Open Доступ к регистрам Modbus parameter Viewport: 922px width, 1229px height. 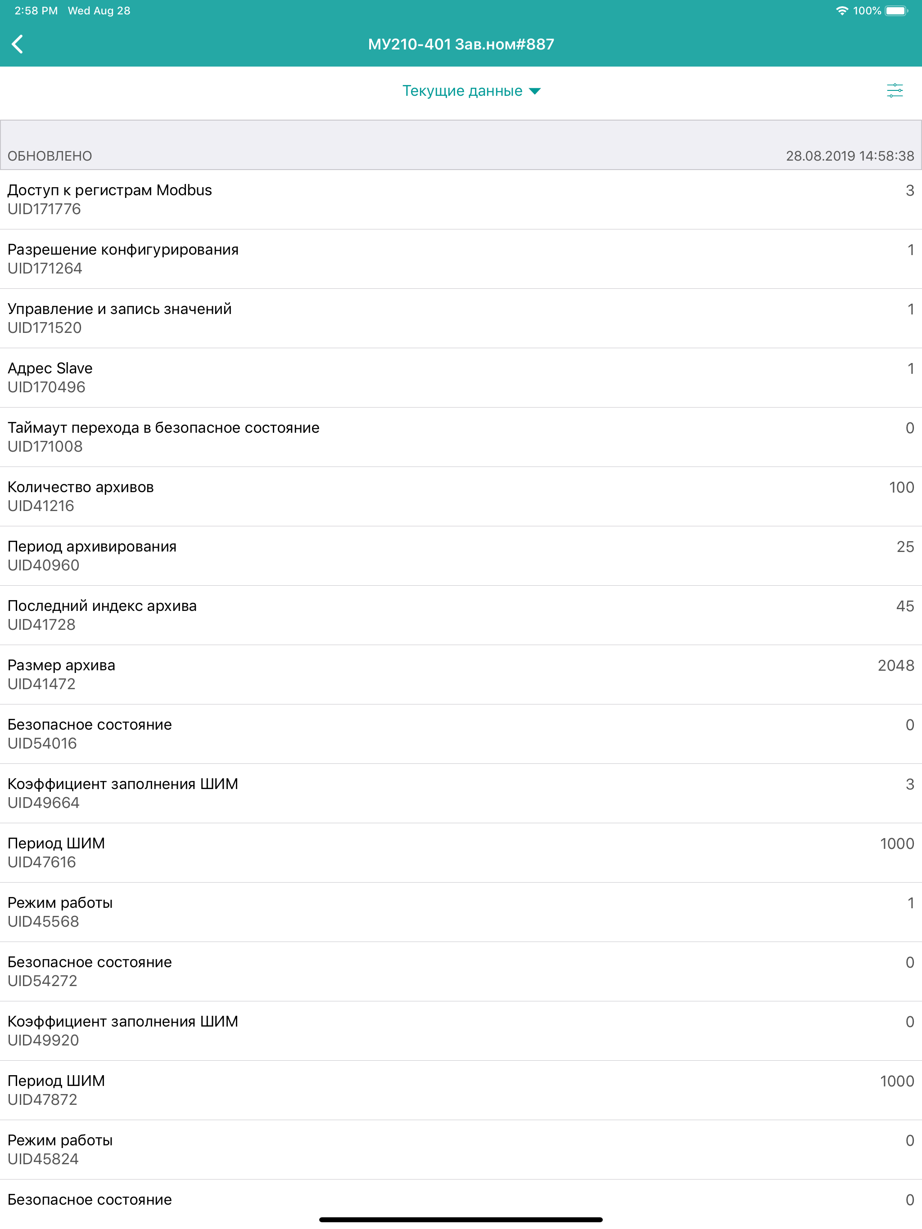(461, 199)
